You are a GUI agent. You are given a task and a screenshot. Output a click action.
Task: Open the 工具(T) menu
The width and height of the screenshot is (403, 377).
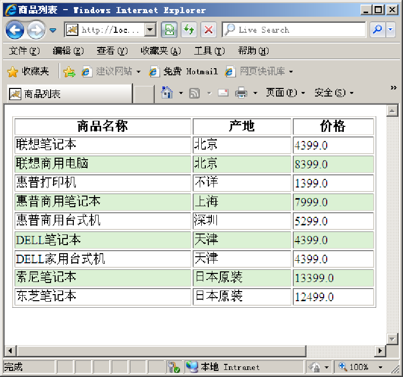coord(209,51)
